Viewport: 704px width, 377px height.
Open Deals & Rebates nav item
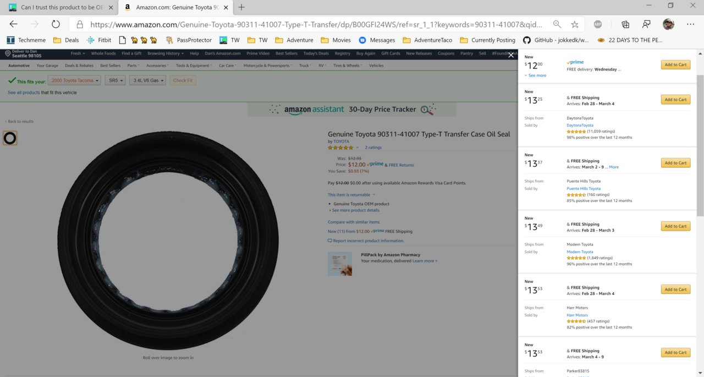[x=79, y=65]
